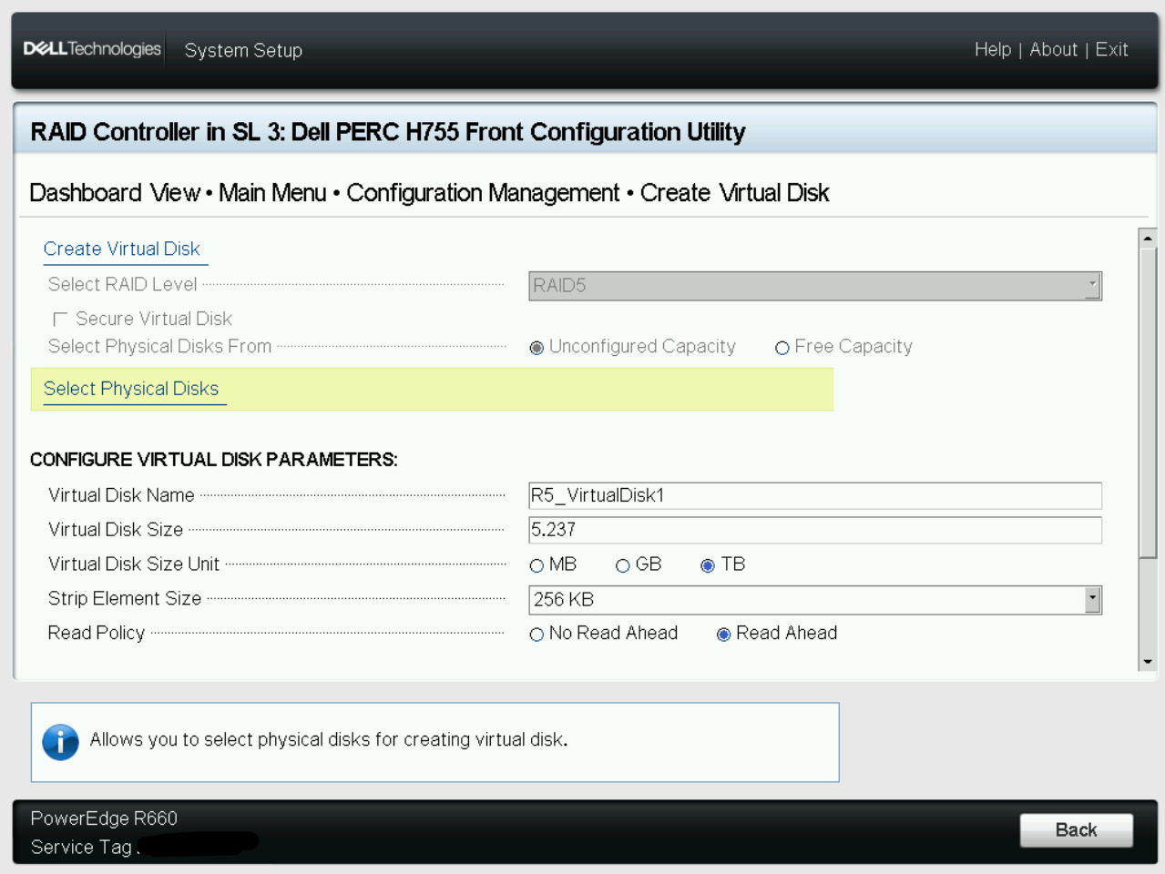Click the Virtual Disk Size Unit label

click(134, 564)
